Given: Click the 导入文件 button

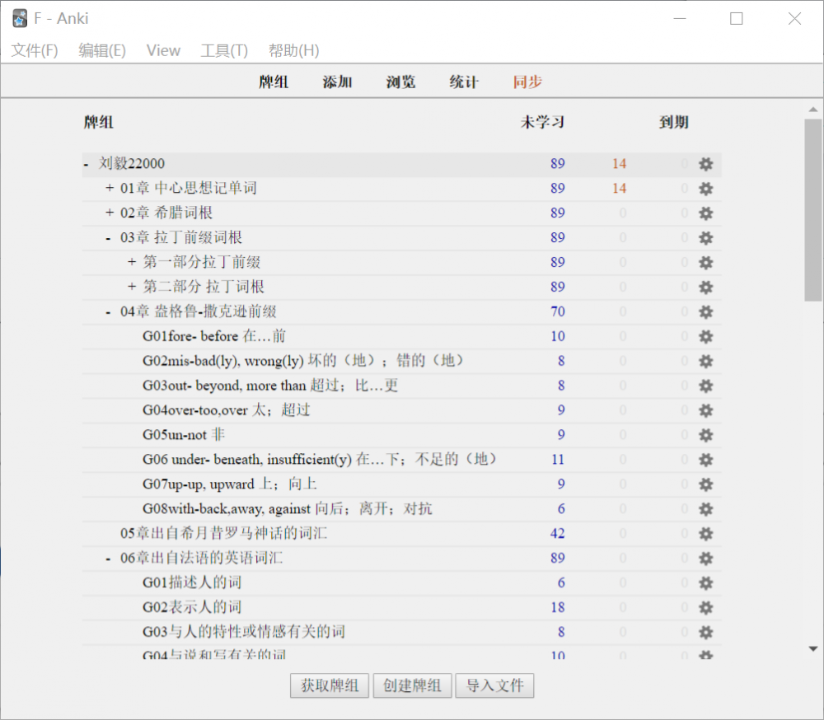Looking at the screenshot, I should tap(494, 685).
